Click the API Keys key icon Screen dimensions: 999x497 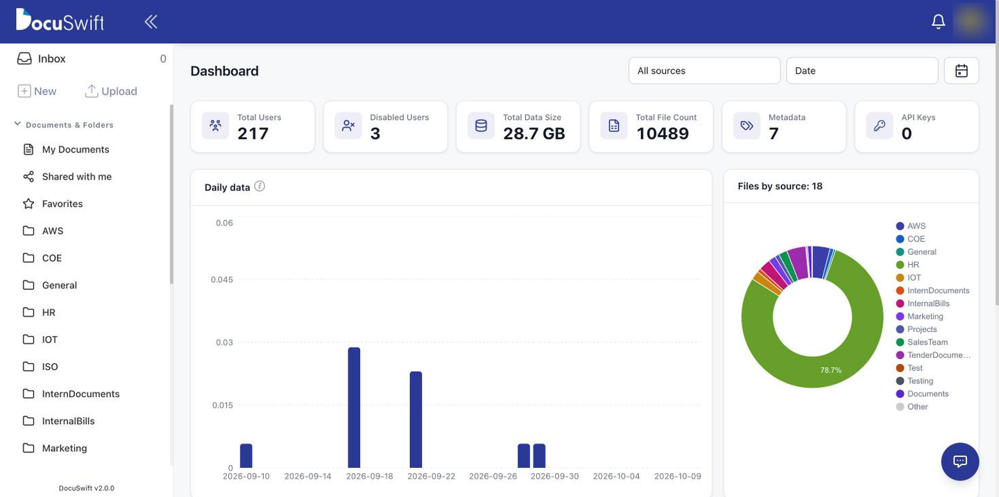[880, 125]
